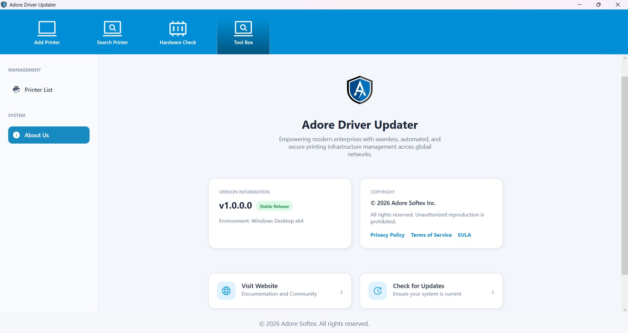Image resolution: width=628 pixels, height=333 pixels.
Task: Restore down the Adore Driver Updater window
Action: [599, 5]
